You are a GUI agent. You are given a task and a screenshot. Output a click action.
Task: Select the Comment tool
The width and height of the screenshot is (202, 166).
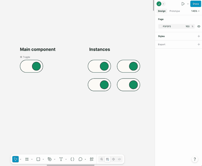[x=80, y=159]
